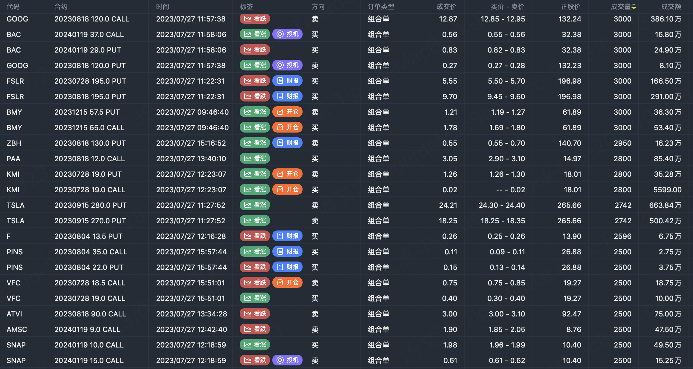This screenshot has width=693, height=369.
Task: Click the 看涨 tag on KMI 19.0 CALL row
Action: [x=255, y=190]
